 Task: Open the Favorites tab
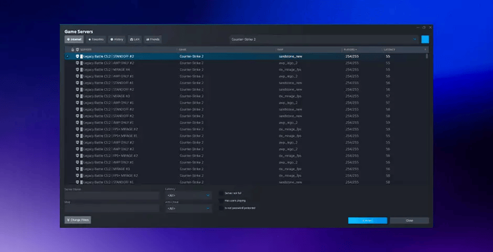(x=96, y=39)
